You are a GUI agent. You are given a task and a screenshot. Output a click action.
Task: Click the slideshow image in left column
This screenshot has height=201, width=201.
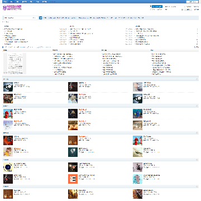(x=15, y=64)
